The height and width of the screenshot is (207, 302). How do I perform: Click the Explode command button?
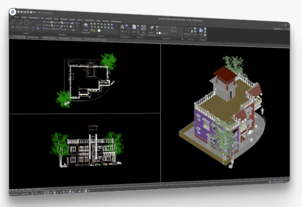click(x=55, y=23)
